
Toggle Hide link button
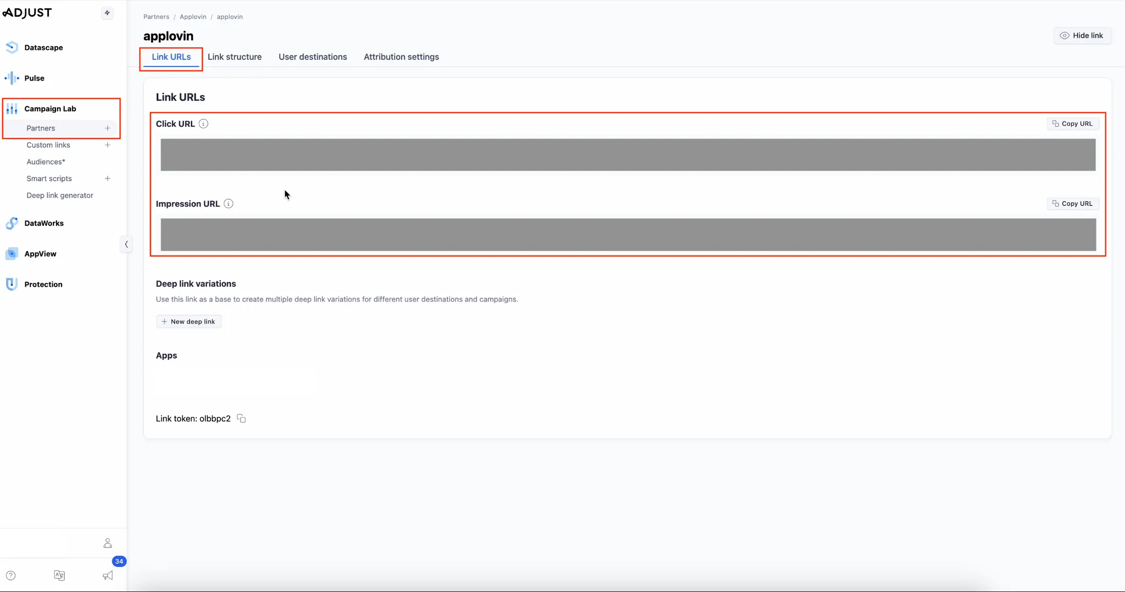pyautogui.click(x=1082, y=36)
